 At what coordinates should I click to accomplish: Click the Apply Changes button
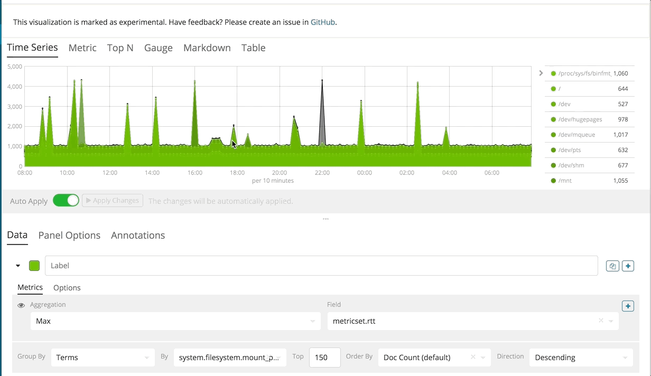[x=113, y=201]
